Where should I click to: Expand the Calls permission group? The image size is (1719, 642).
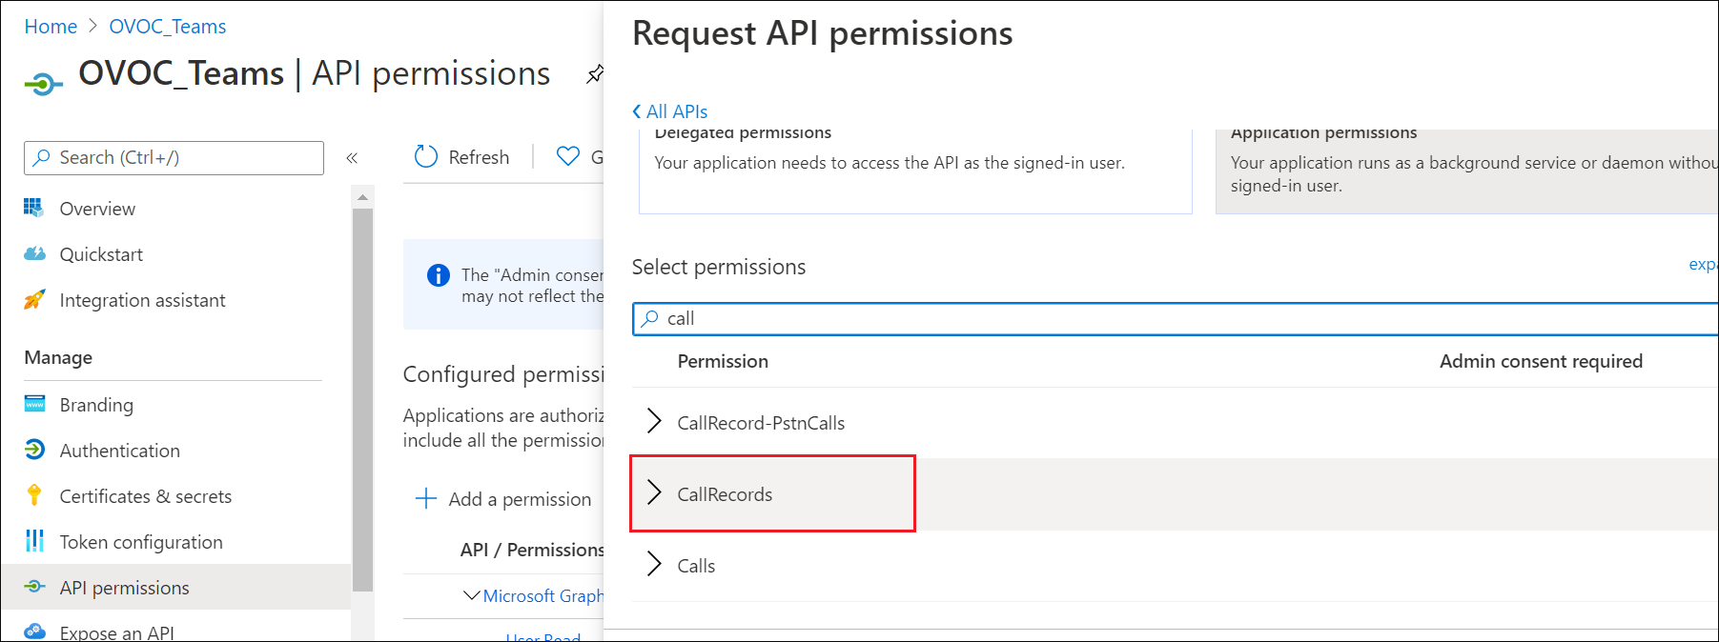pyautogui.click(x=654, y=564)
